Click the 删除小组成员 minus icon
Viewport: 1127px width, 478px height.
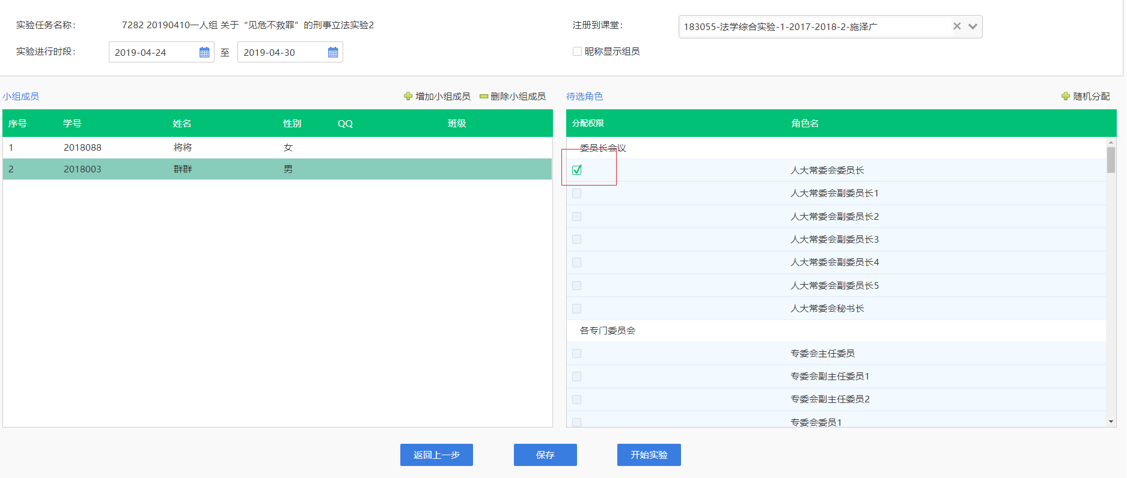pos(483,96)
